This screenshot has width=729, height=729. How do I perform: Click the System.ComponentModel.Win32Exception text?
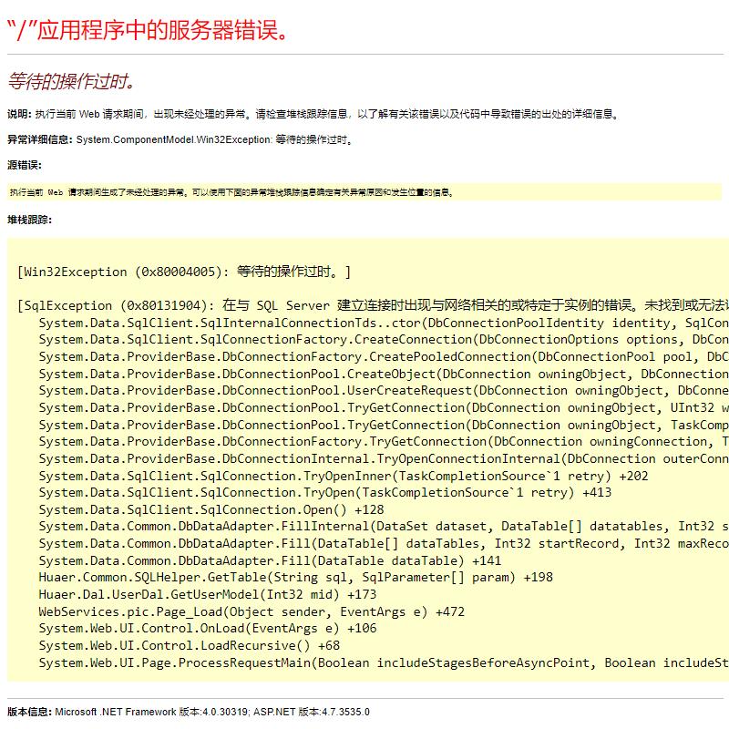click(173, 140)
